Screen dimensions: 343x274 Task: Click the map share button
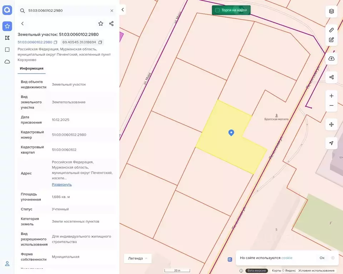[332, 77]
